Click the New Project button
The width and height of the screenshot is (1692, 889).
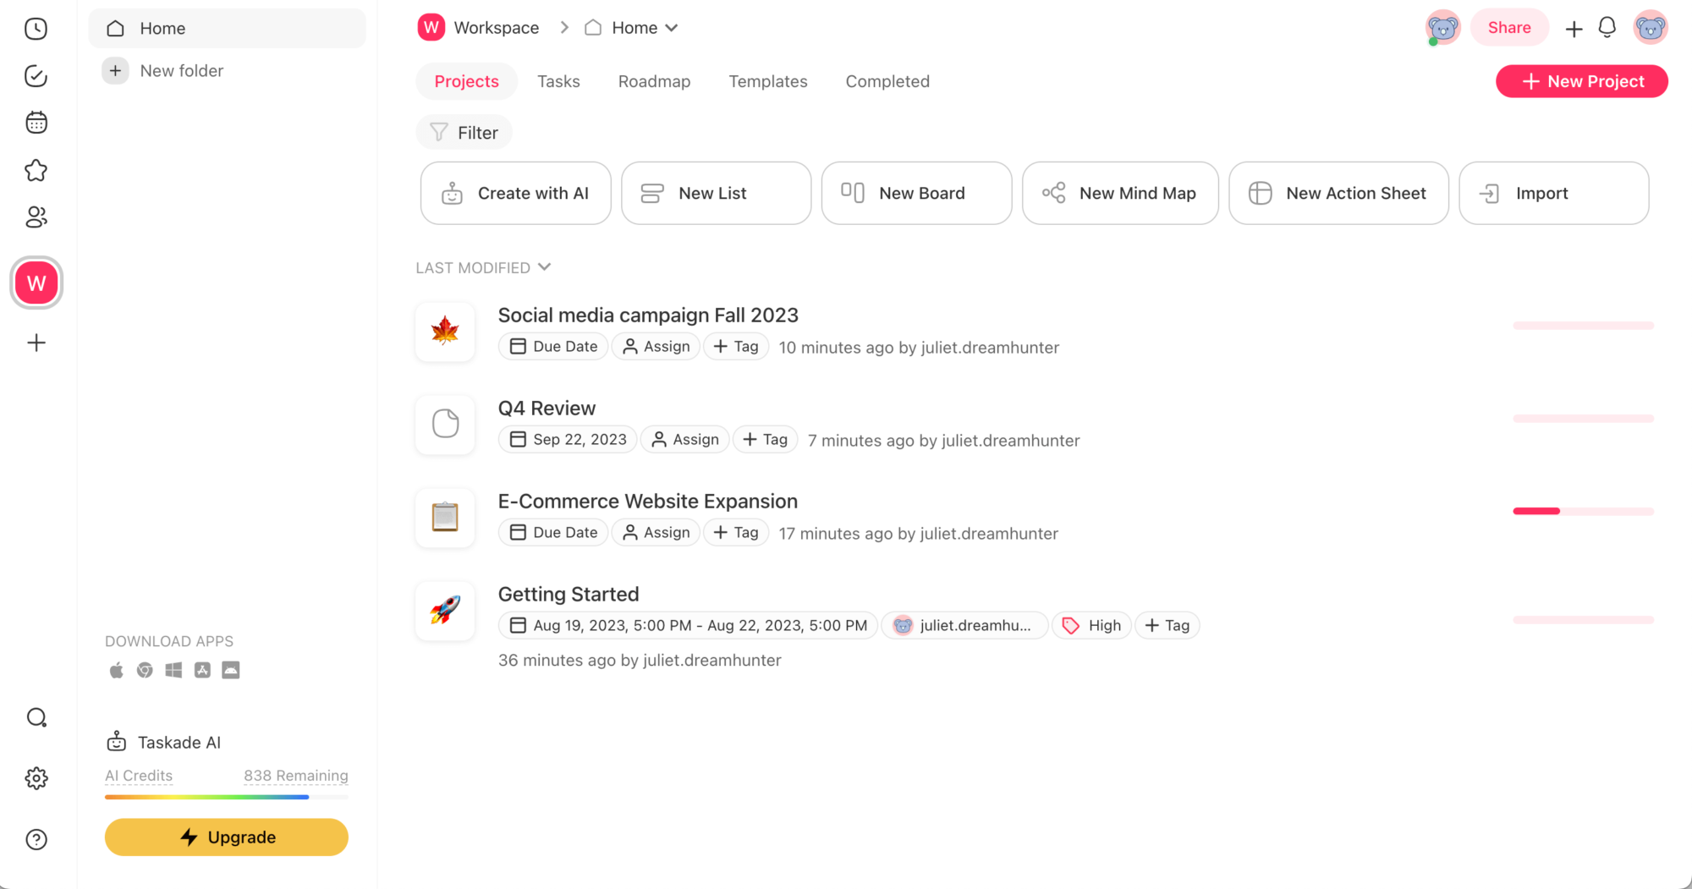click(1580, 81)
